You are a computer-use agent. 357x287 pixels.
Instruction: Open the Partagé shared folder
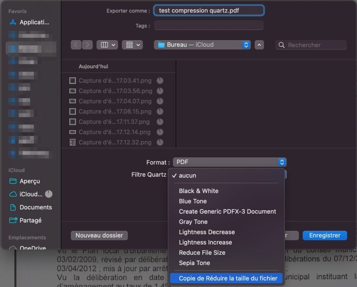pyautogui.click(x=25, y=220)
